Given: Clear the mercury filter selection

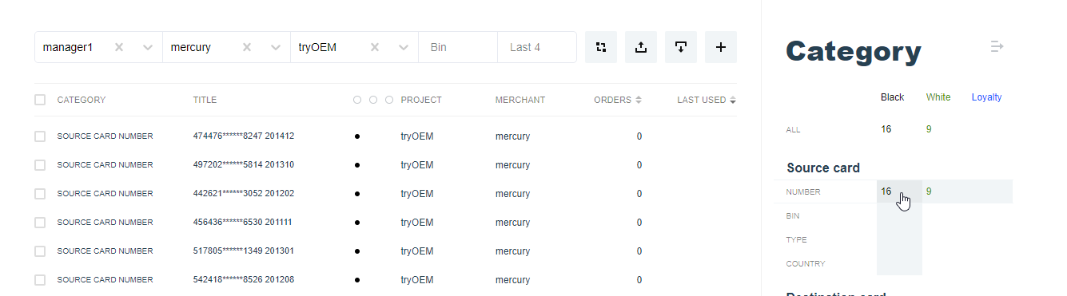Looking at the screenshot, I should pyautogui.click(x=247, y=47).
